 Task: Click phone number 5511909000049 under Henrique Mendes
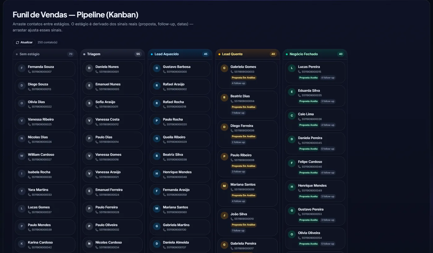click(x=312, y=191)
